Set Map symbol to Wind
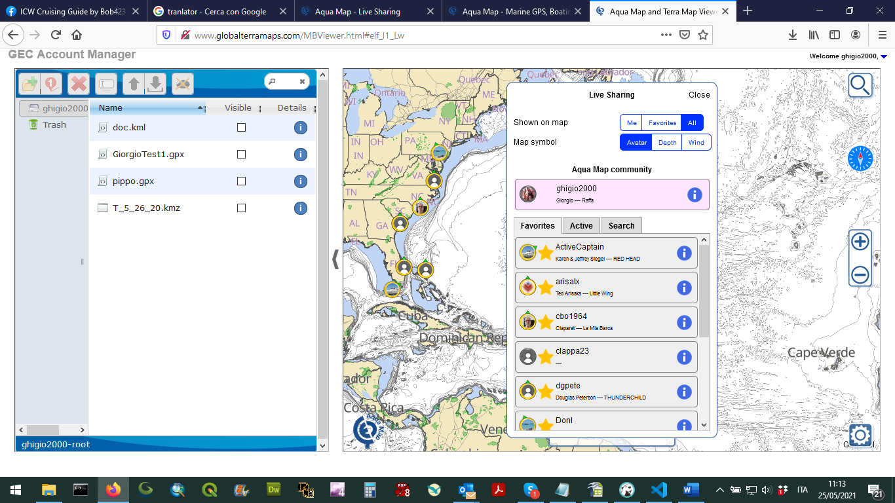This screenshot has height=503, width=895. click(696, 142)
